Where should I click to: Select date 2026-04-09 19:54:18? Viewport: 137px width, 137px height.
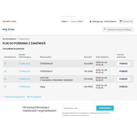coord(101,64)
